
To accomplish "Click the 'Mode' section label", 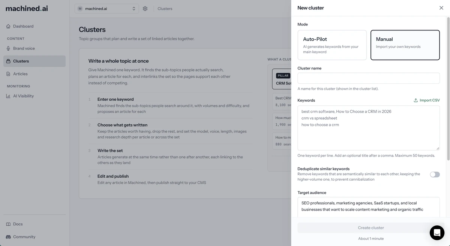I will coord(303,24).
